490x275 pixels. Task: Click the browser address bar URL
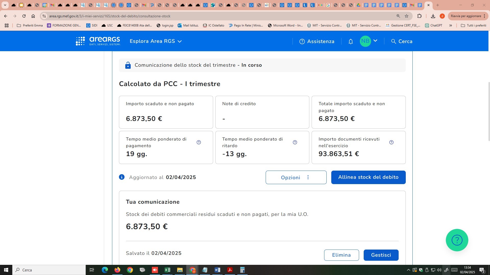110,16
